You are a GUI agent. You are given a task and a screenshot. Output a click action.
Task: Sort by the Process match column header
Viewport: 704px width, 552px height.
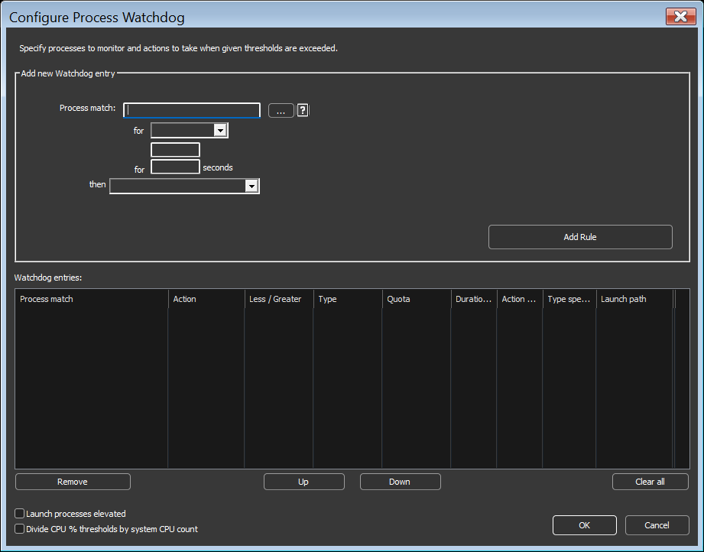(92, 299)
